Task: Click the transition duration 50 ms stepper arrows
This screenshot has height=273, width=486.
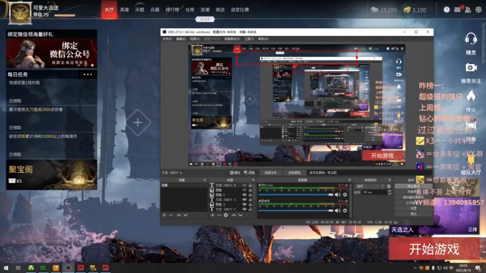Action: tap(389, 192)
